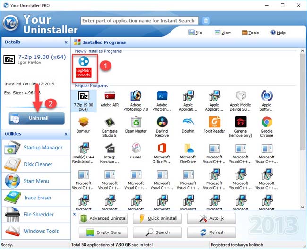Open the Start Menu utility
Screen dimensions: 307x249
click(36, 181)
